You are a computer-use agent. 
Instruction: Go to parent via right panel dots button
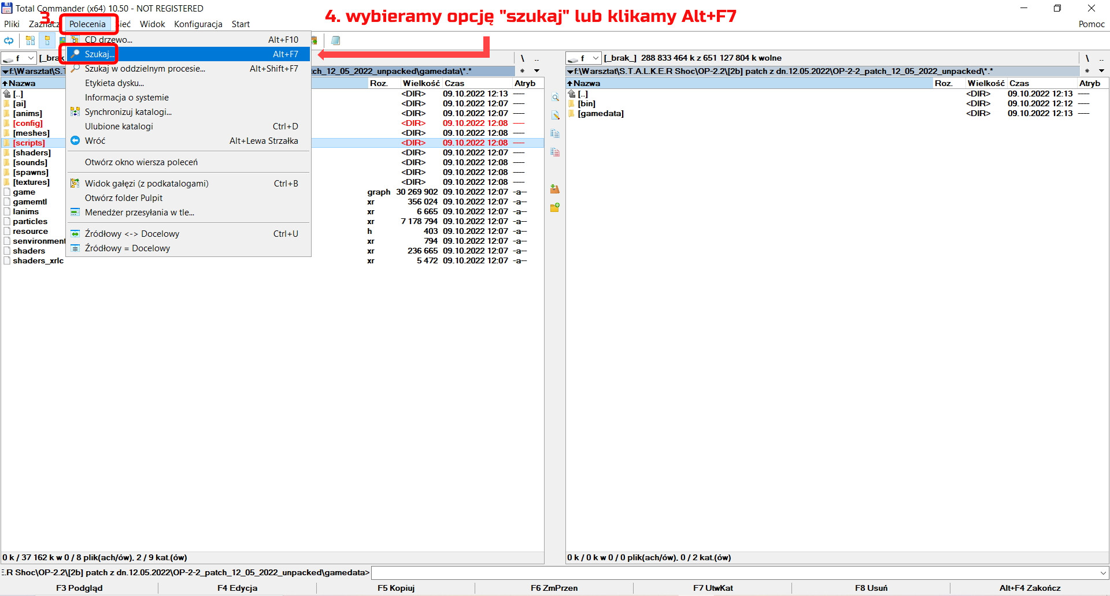tap(1101, 58)
